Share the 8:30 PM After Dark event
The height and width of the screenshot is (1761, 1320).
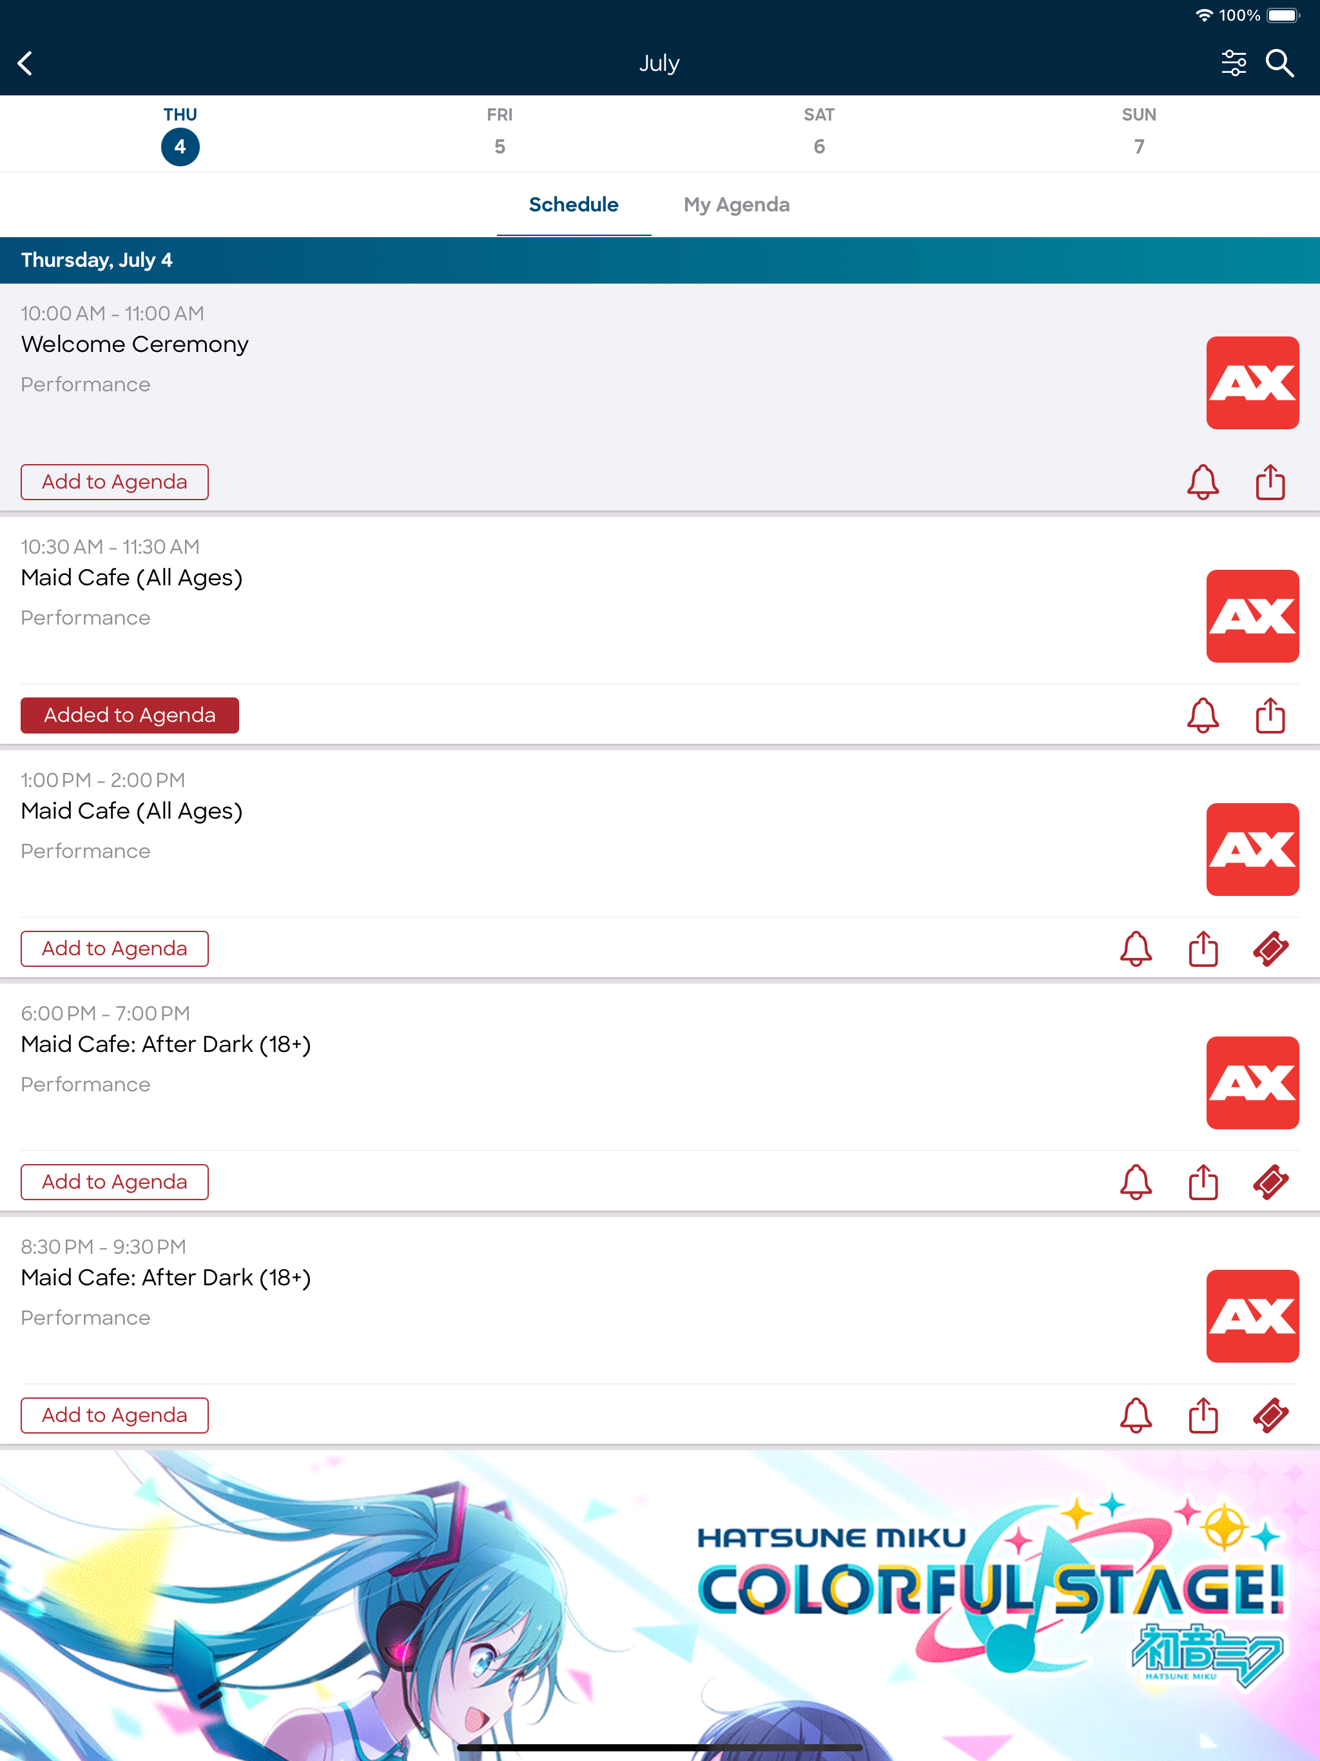coord(1203,1415)
